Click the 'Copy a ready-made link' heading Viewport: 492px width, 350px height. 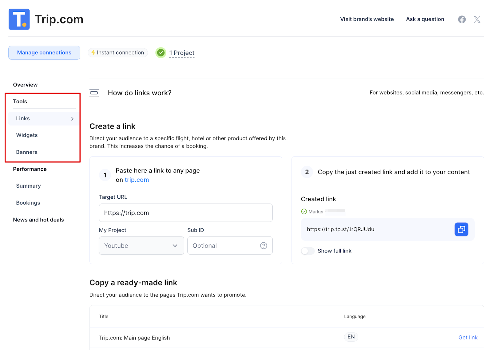(133, 283)
